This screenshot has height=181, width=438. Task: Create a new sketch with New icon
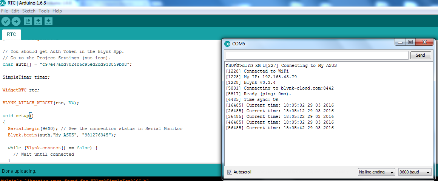pos(28,21)
